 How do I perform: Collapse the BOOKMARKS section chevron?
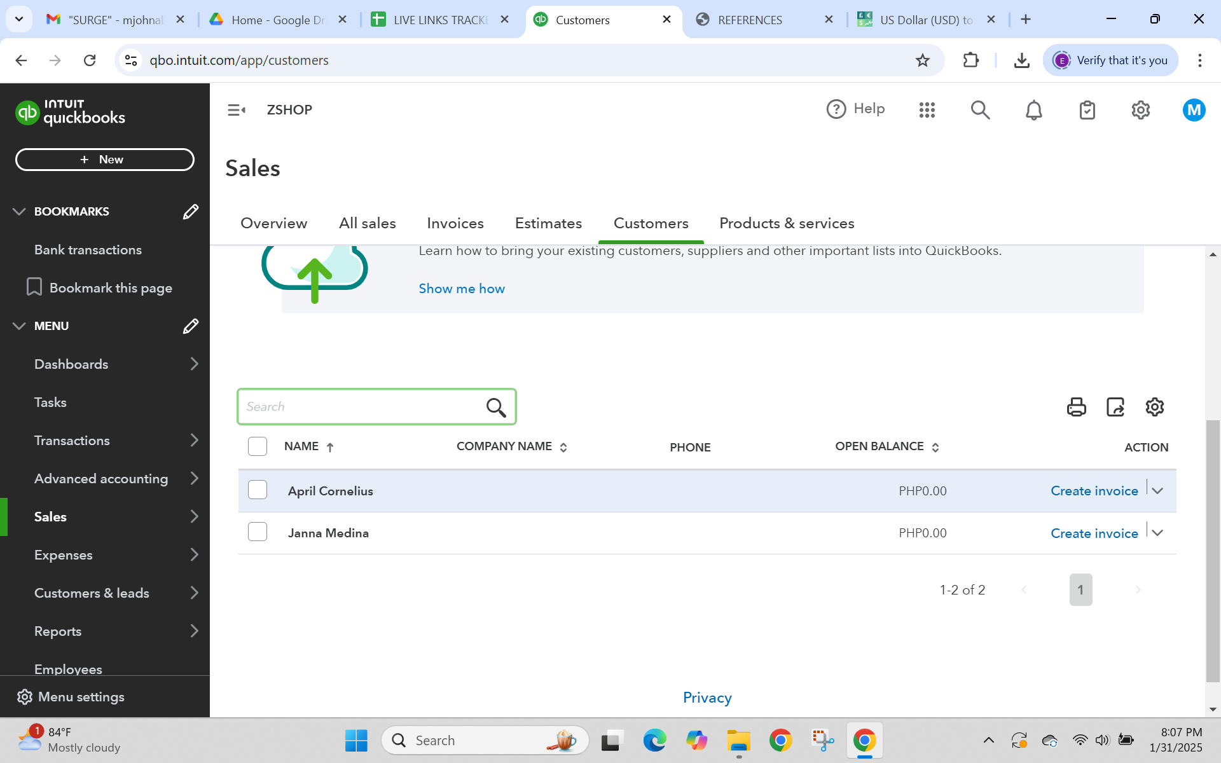19,212
